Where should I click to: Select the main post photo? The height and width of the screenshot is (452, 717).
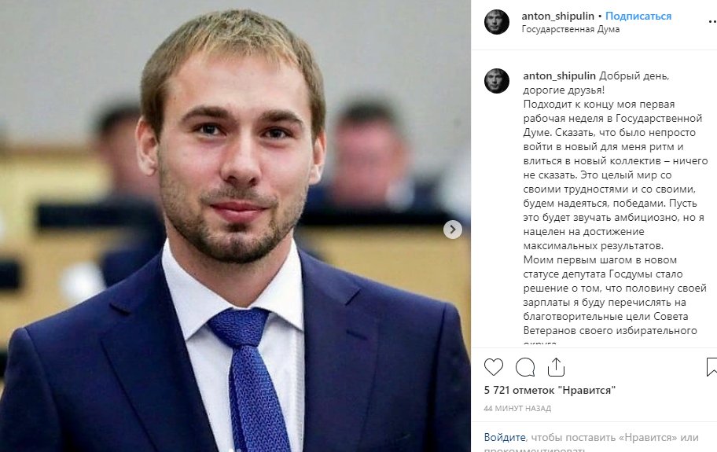[235, 226]
